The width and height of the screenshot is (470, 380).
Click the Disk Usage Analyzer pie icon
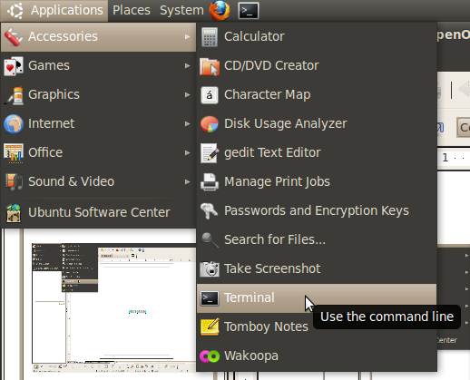209,124
